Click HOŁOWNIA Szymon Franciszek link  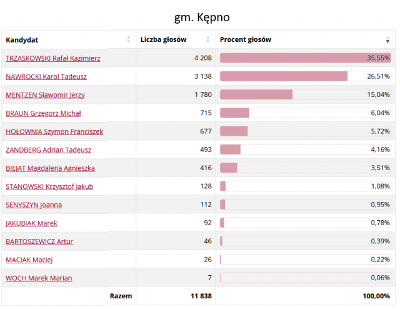coord(54,131)
